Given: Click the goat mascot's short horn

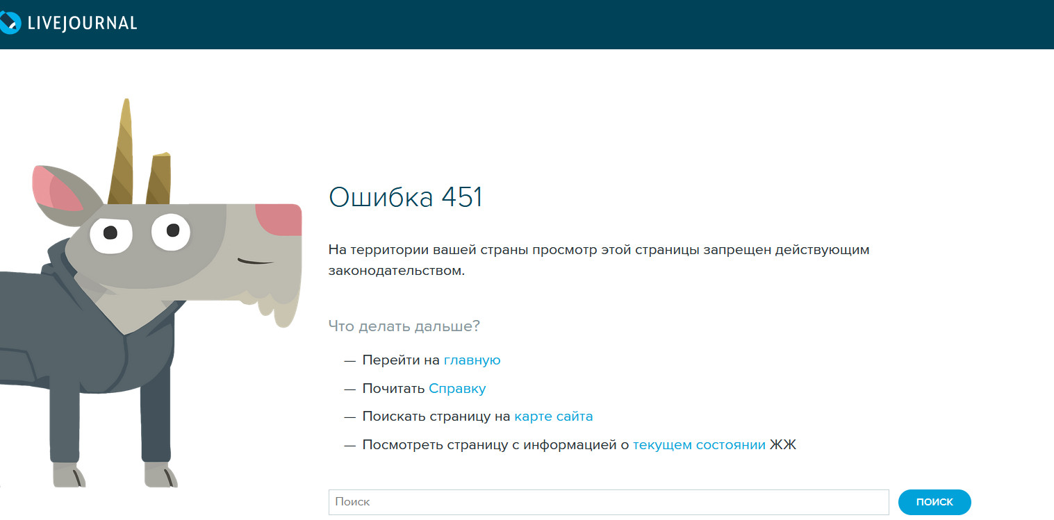Looking at the screenshot, I should [158, 179].
